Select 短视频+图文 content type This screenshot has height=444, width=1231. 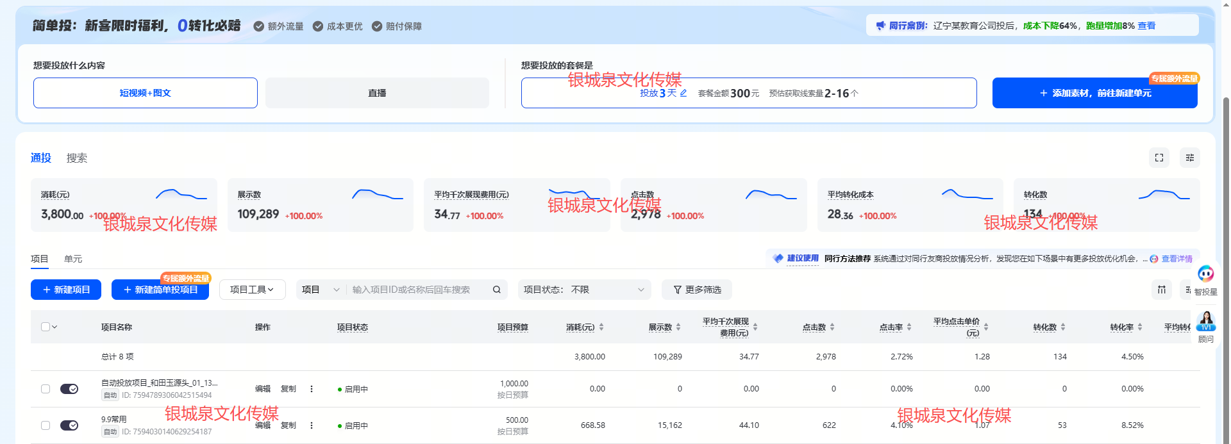coord(146,93)
